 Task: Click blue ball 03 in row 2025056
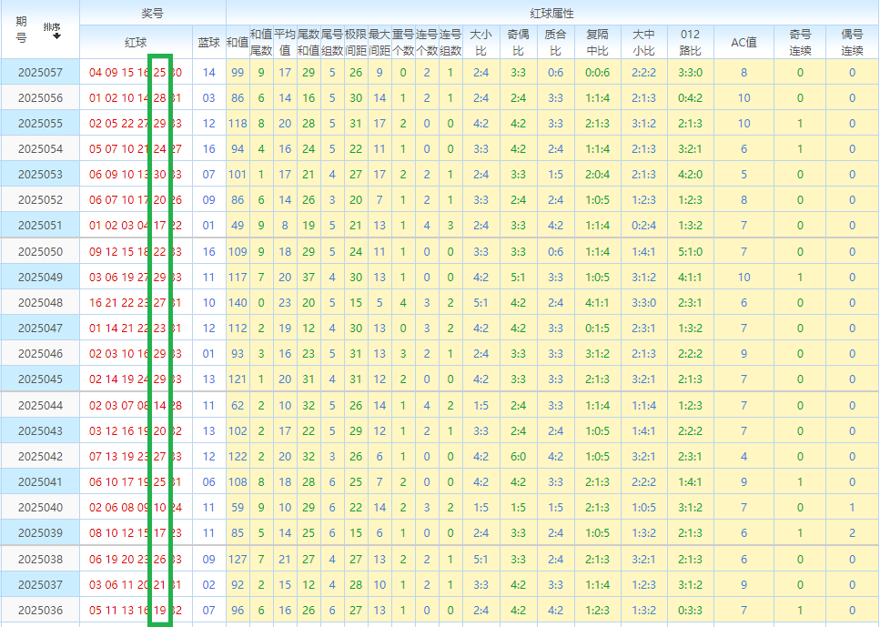pos(208,97)
